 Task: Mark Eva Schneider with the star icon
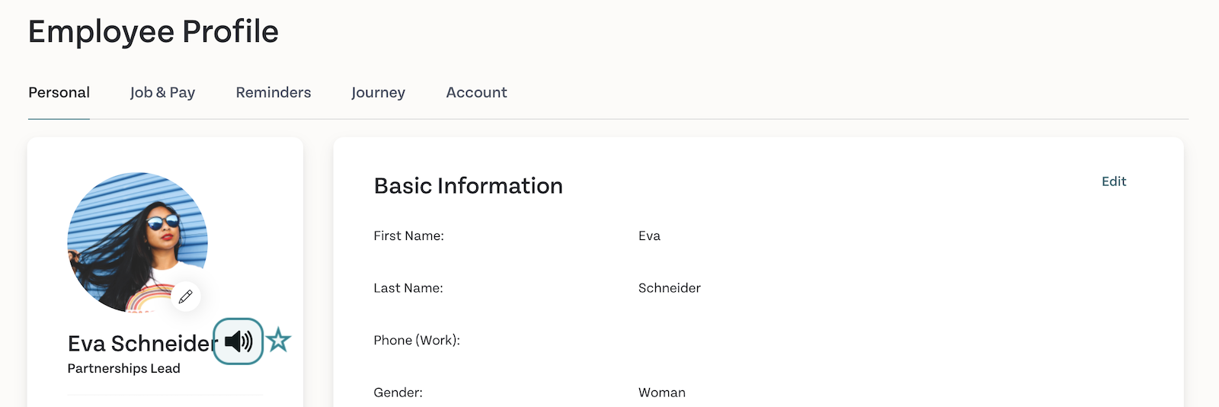[x=279, y=340]
